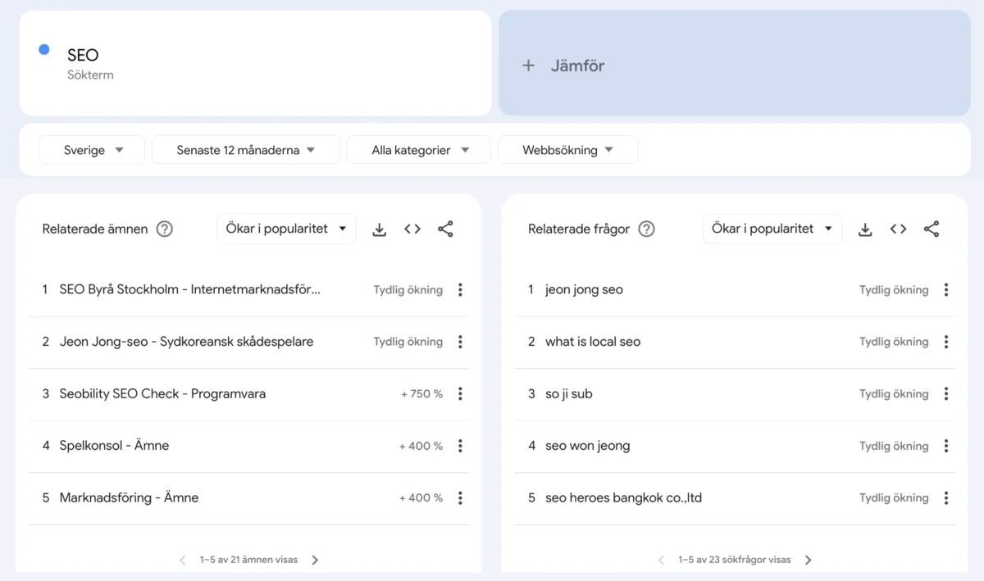Click the 1–5 av 21 ämnen visas text
The height and width of the screenshot is (581, 984).
(248, 561)
